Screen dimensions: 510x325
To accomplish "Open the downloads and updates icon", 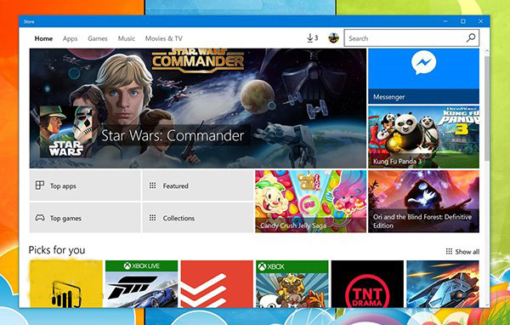I will pos(312,38).
